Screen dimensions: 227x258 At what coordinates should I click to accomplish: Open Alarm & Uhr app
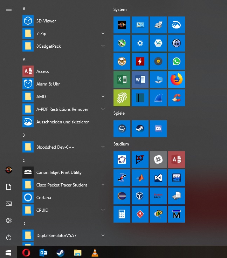coord(64,84)
